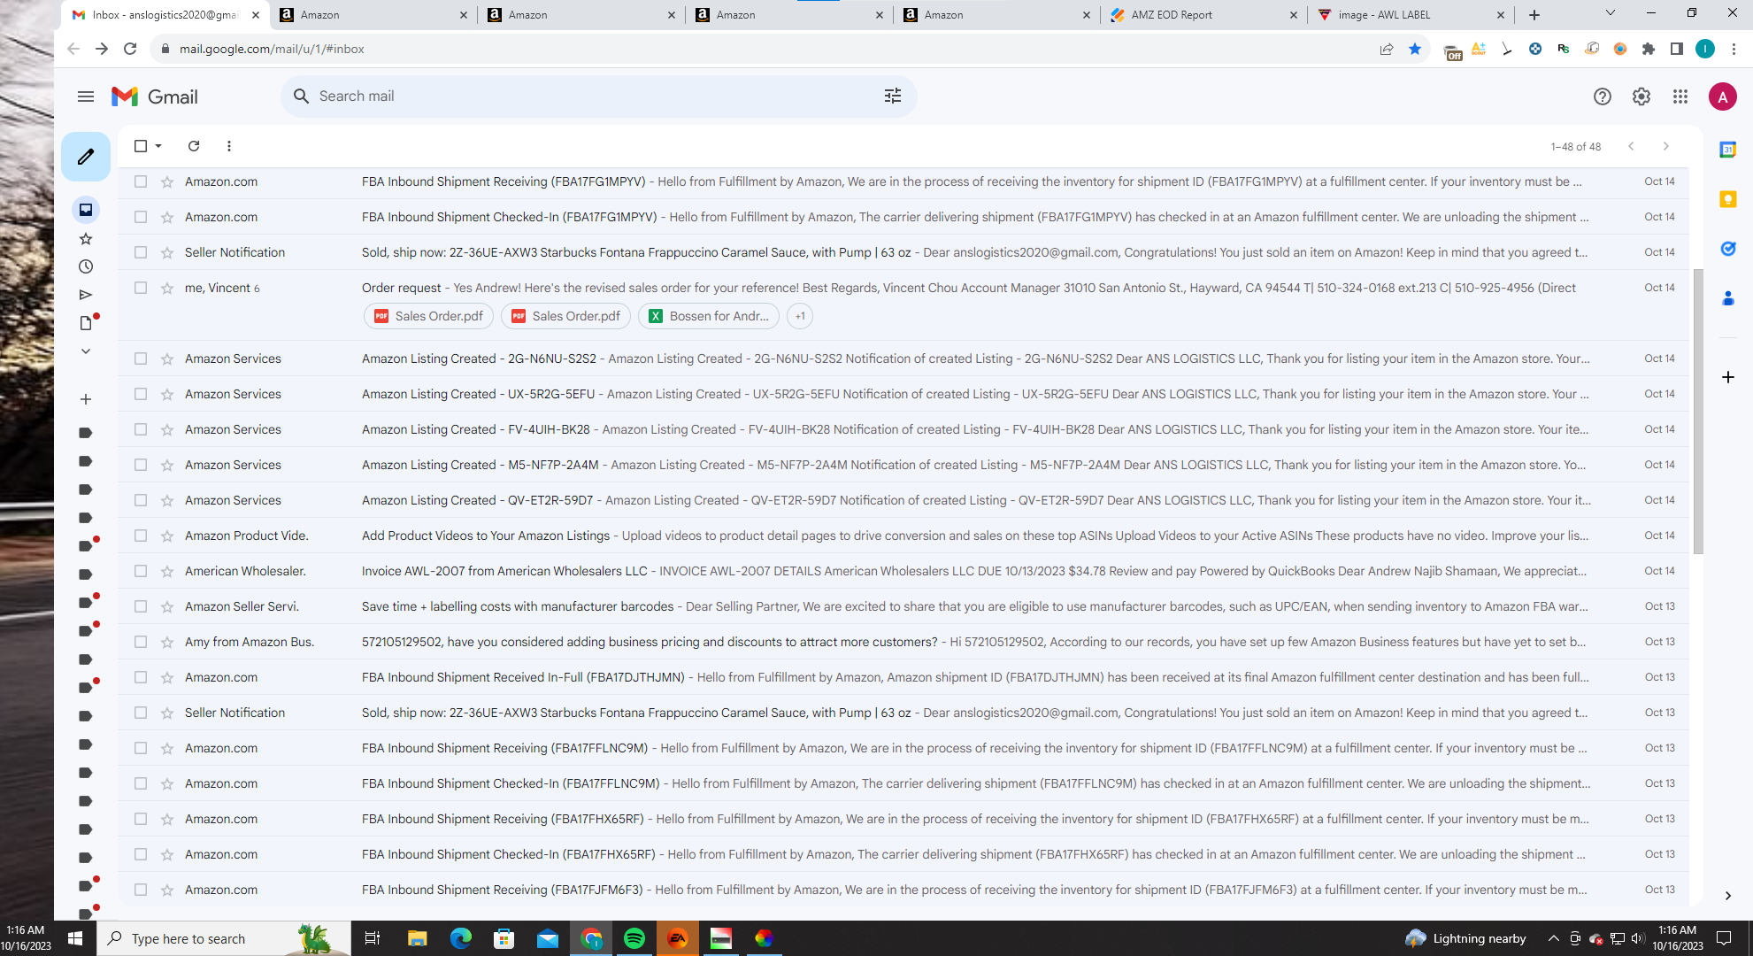This screenshot has width=1753, height=956.
Task: Switch to the AMZ EOD Report tab
Action: 1203,15
